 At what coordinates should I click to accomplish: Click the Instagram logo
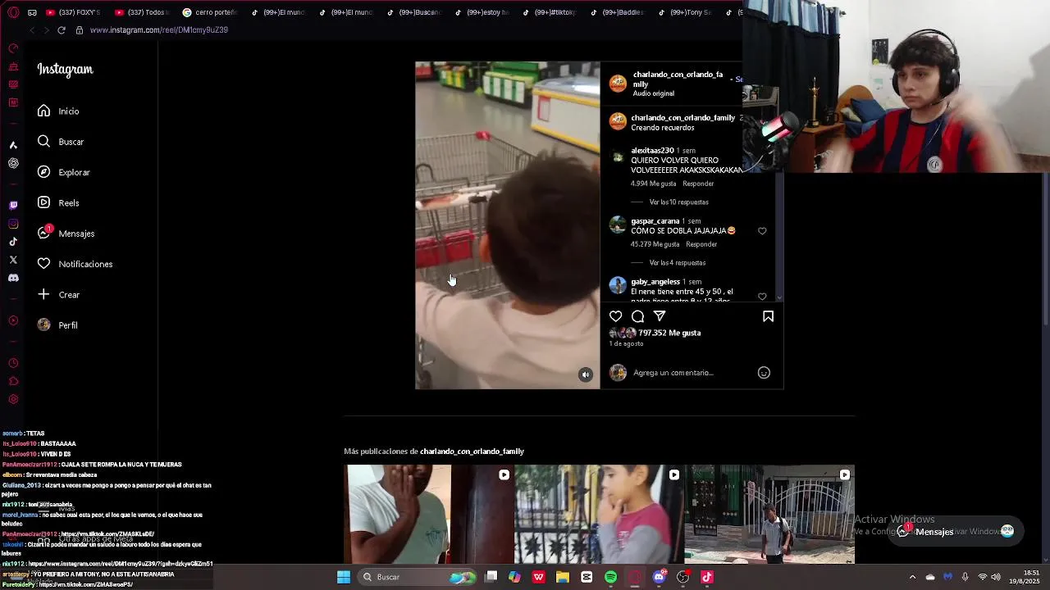[x=65, y=70]
